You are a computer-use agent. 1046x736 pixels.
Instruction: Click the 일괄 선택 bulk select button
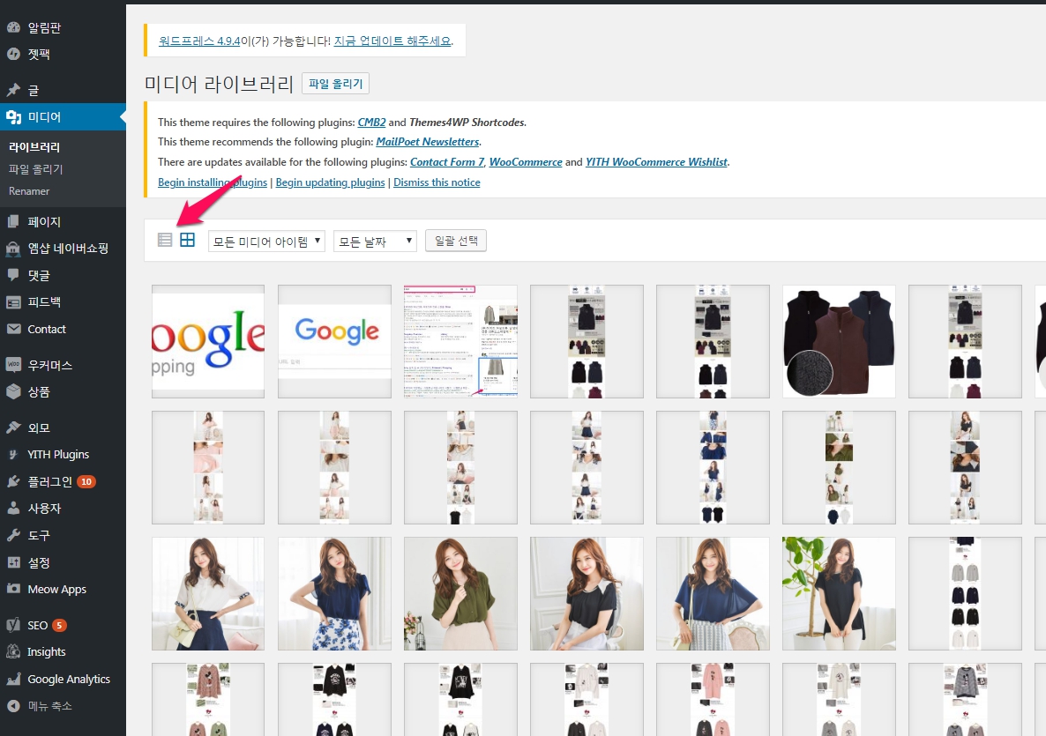pyautogui.click(x=455, y=241)
